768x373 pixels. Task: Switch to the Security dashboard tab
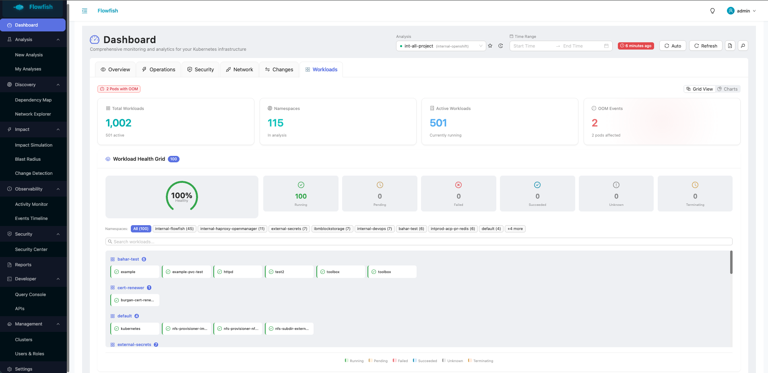pos(200,70)
